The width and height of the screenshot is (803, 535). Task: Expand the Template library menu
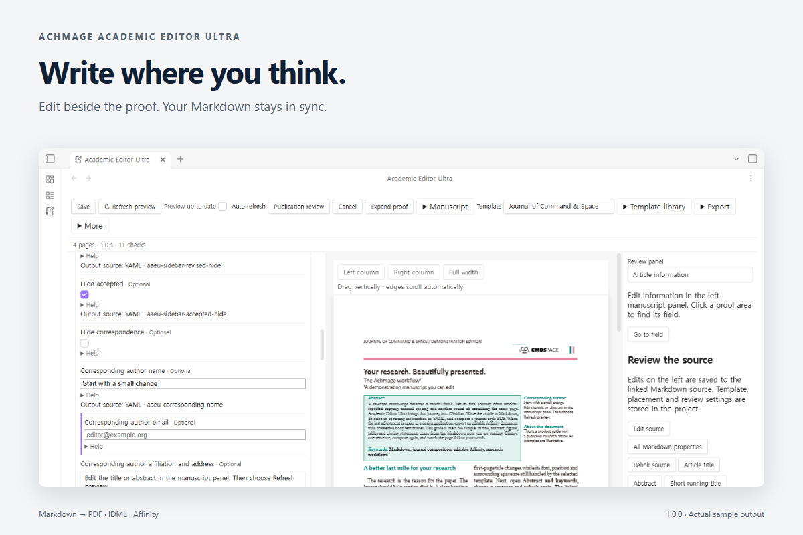pos(654,207)
